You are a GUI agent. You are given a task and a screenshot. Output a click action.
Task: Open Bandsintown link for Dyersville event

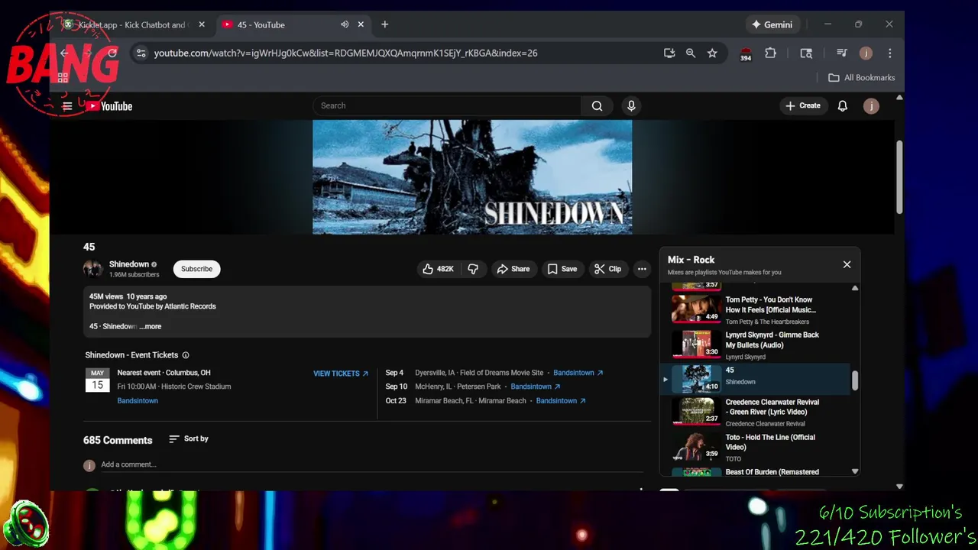coord(578,373)
